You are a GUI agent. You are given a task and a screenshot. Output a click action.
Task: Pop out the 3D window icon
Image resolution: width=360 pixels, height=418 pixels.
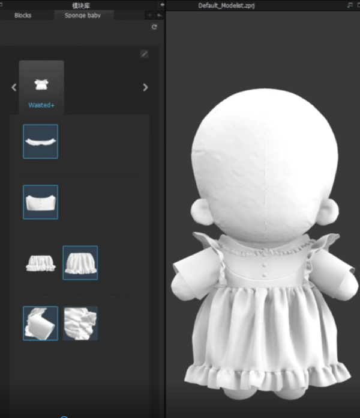pyautogui.click(x=350, y=5)
